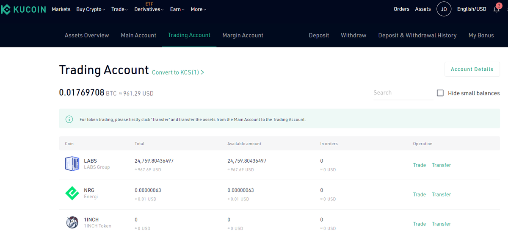Check Hide small balances
508x233 pixels.
click(x=440, y=93)
